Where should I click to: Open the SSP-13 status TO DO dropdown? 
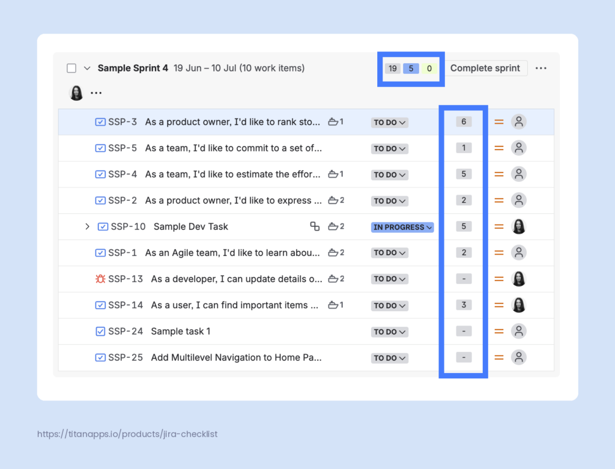(389, 279)
